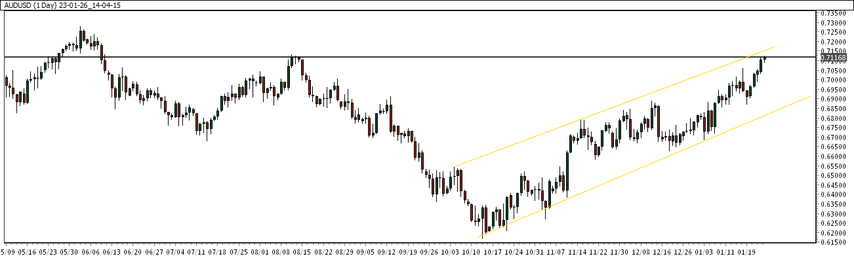Viewport: 854px width, 269px height.
Task: Click the 07/04 date axis label
Action: coord(176,251)
